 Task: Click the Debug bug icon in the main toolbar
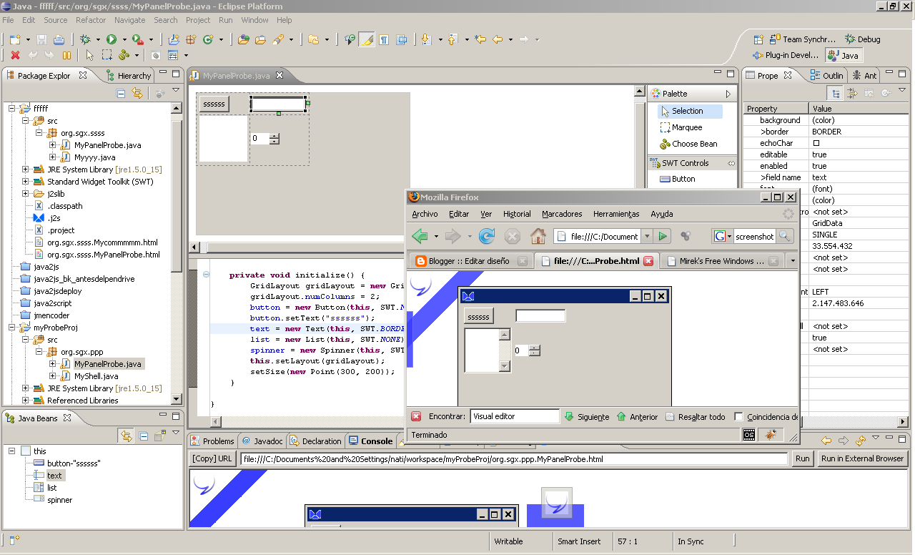(x=86, y=39)
